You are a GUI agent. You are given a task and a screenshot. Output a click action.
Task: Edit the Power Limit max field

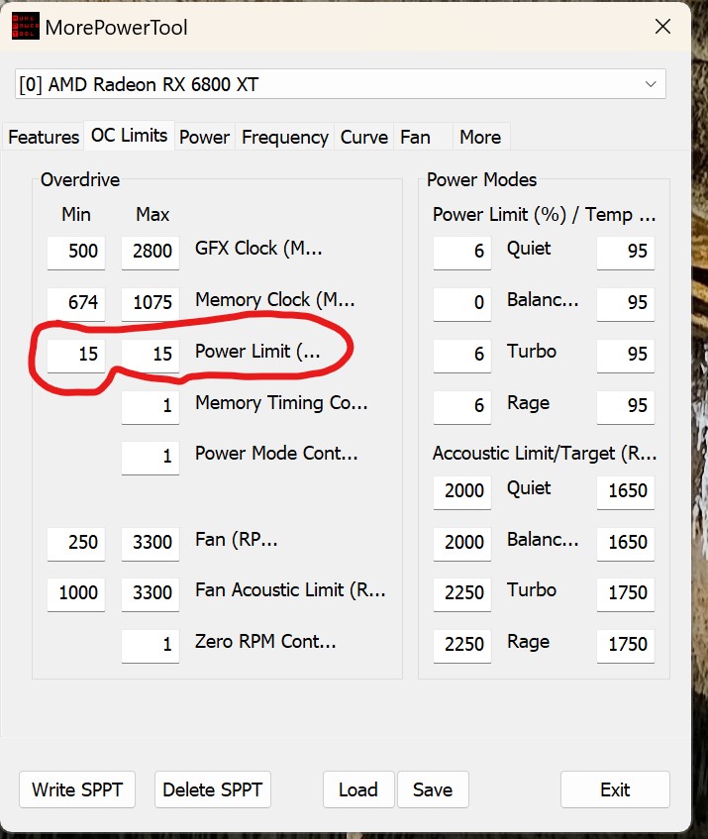pyautogui.click(x=151, y=354)
